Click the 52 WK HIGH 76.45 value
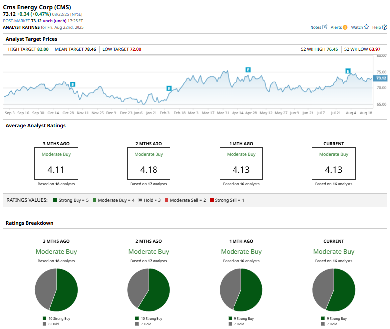390x329 pixels. tap(332, 49)
